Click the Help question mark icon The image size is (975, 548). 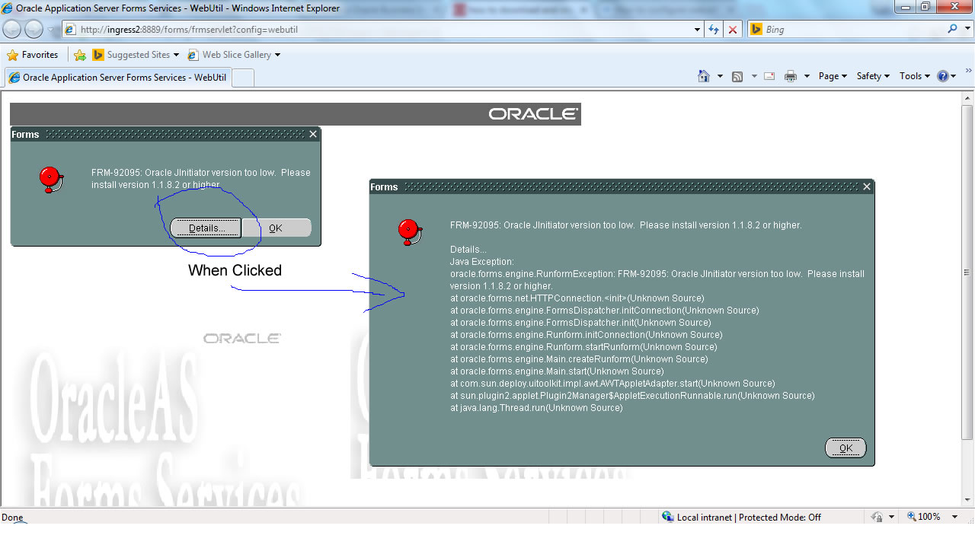[x=943, y=76]
